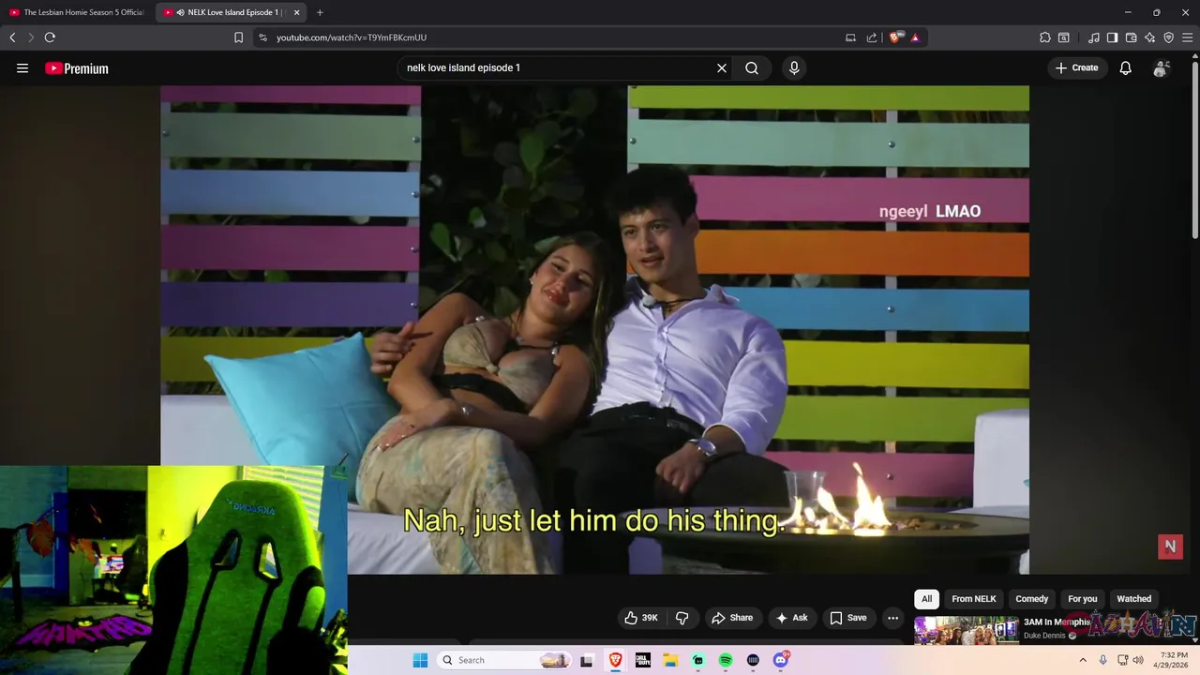The width and height of the screenshot is (1200, 675).
Task: Go forward in browser history
Action: tap(31, 37)
